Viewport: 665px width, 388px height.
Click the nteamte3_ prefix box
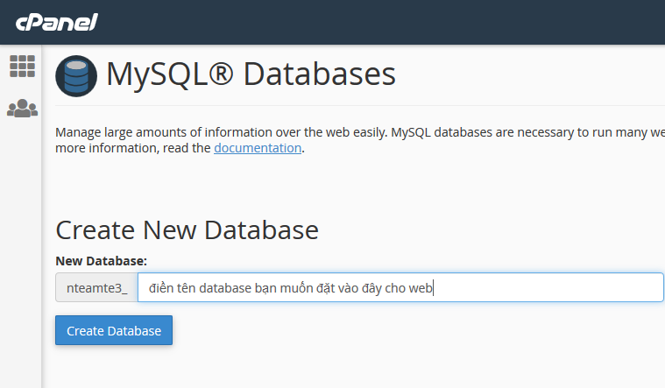tap(96, 287)
